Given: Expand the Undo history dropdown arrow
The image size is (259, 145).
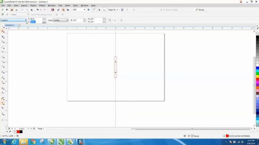Looking at the screenshot, I should tap(40, 10).
